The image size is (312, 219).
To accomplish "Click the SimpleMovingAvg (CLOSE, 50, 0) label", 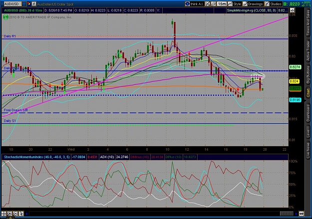I will click(x=252, y=10).
